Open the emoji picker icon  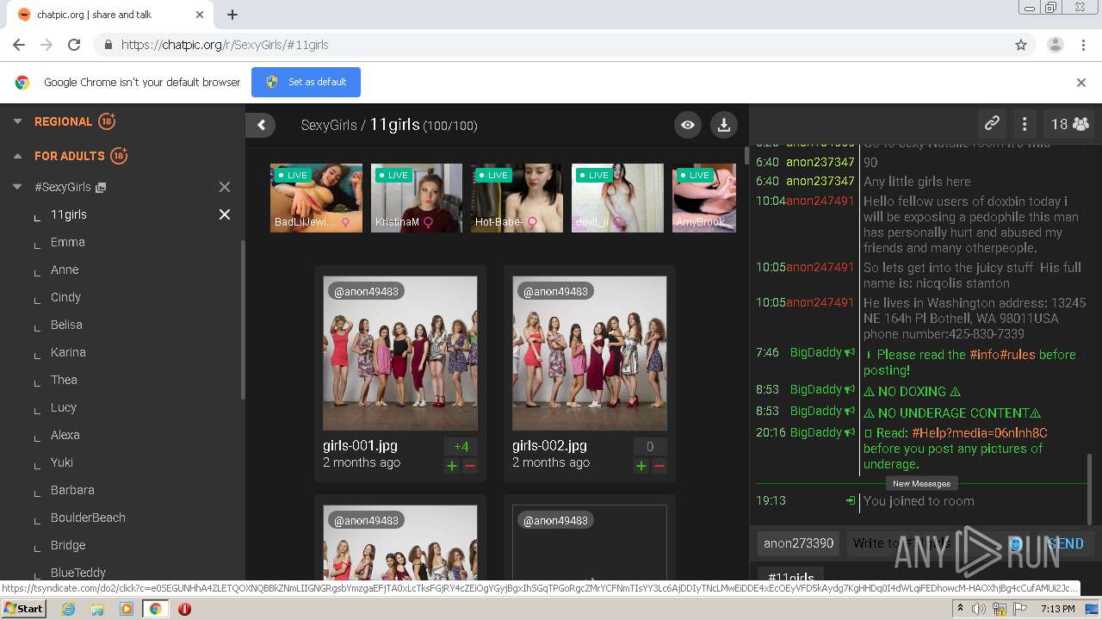pyautogui.click(x=1016, y=543)
